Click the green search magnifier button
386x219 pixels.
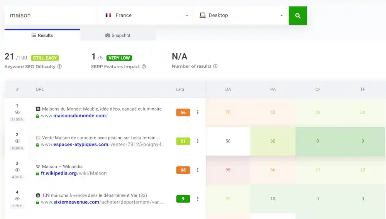click(x=298, y=15)
